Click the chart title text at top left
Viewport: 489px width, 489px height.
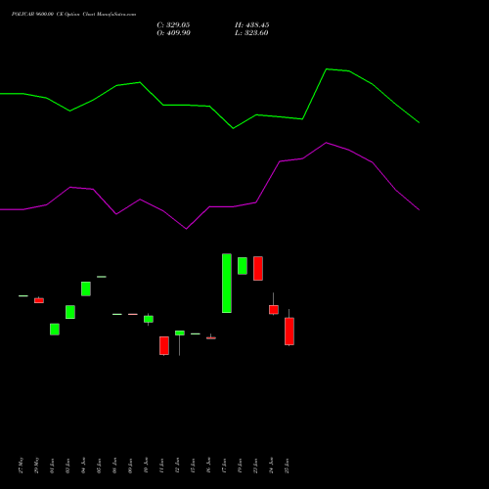pyautogui.click(x=73, y=15)
